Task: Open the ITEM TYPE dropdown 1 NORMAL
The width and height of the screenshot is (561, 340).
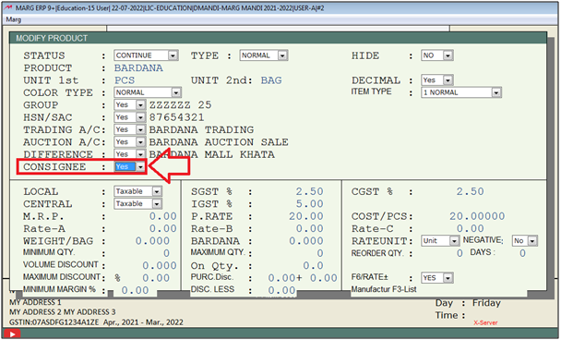Action: coord(461,92)
